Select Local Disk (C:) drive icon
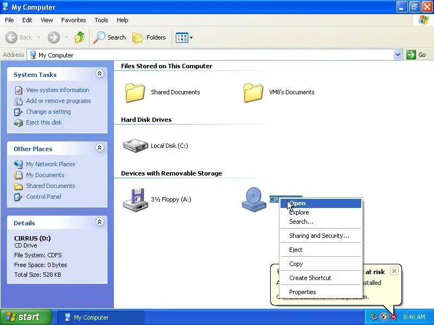 135,146
